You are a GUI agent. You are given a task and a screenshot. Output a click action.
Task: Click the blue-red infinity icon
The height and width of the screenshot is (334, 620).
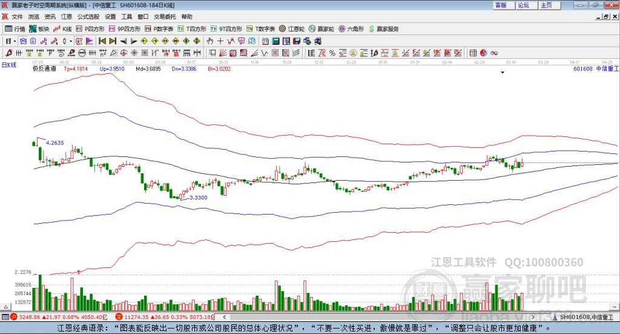pyautogui.click(x=494, y=53)
